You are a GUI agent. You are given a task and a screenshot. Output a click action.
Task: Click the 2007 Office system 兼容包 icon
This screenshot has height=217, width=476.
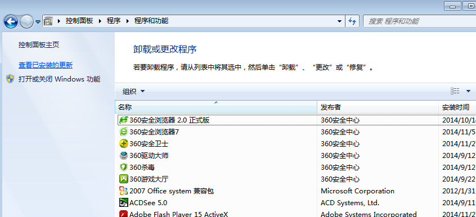click(124, 191)
